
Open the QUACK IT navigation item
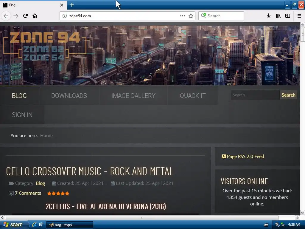193,96
